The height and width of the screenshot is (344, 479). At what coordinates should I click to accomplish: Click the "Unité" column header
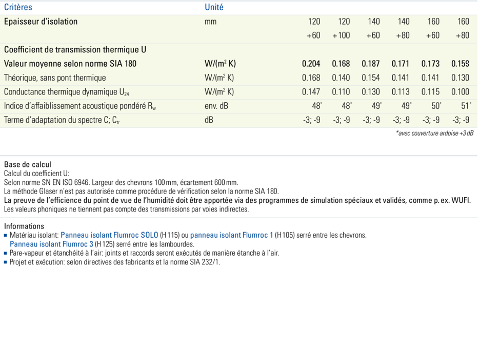coord(214,7)
